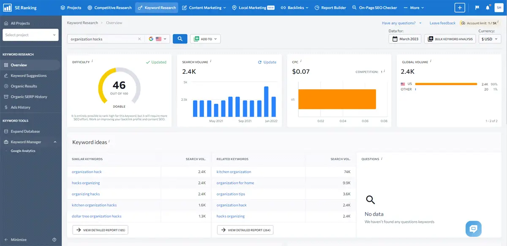Click the orange US CPC bar

(x=337, y=99)
